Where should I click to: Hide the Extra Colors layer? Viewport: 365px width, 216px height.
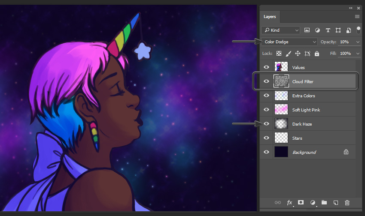(266, 96)
